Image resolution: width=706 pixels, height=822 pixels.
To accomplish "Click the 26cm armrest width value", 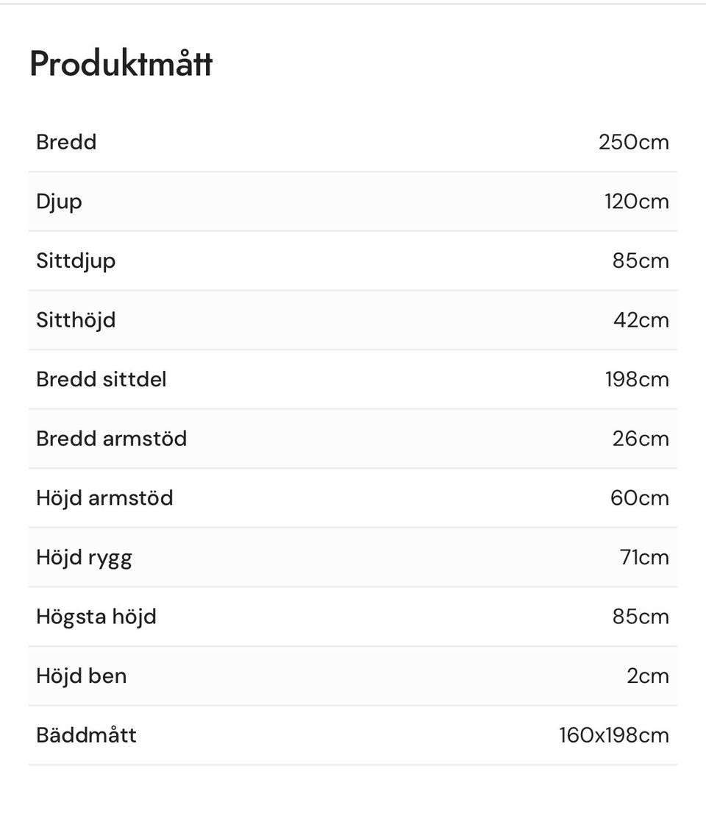I will point(641,439).
